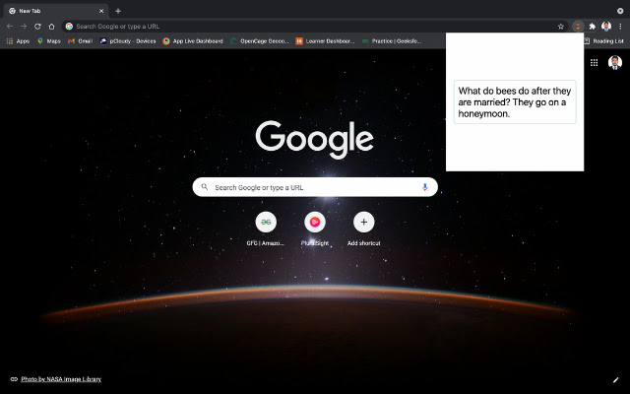
Task: Open Gmail bookmark
Action: click(x=81, y=41)
